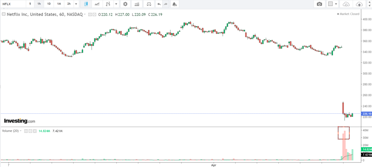Click the 226.19 current price label
The height and width of the screenshot is (167, 372).
366,114
